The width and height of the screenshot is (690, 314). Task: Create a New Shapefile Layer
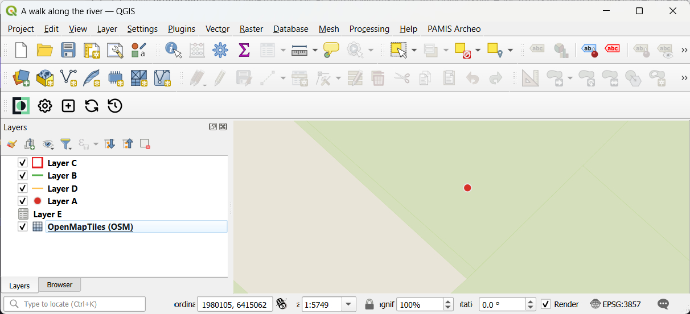(68, 78)
